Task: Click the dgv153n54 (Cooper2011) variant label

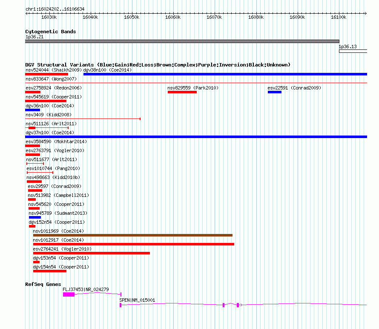Action: point(61,258)
